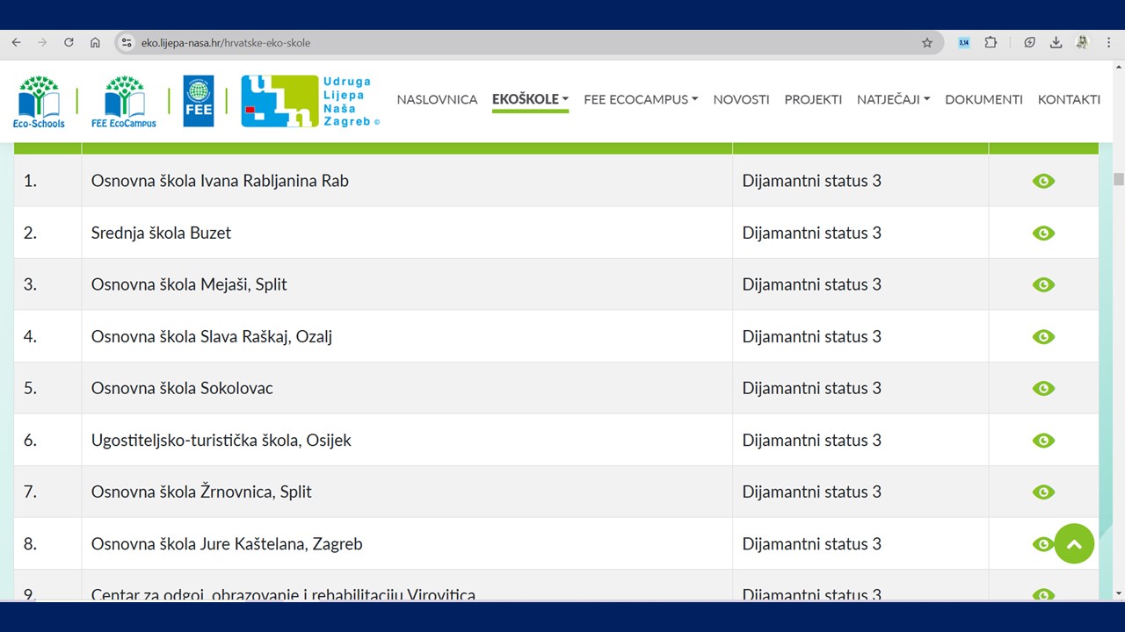Click the FEE EcoCampus logo
This screenshot has height=632, width=1125.
click(124, 101)
